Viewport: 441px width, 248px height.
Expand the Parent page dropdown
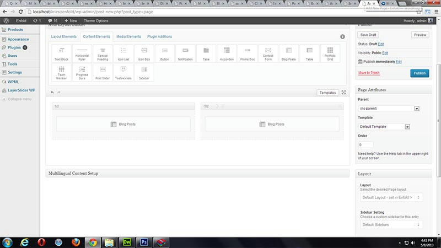[389, 109]
